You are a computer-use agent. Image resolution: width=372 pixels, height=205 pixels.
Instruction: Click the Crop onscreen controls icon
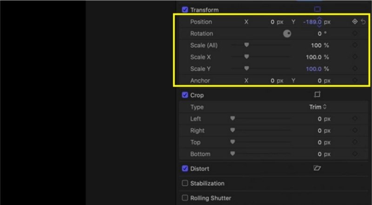317,95
